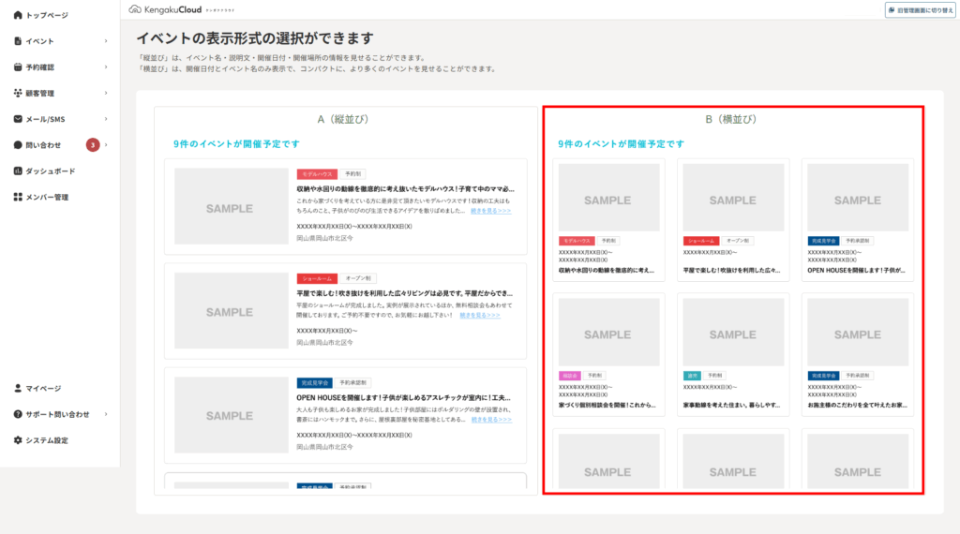Click title OPEN HOUSEを開催します in panel A

(x=403, y=398)
